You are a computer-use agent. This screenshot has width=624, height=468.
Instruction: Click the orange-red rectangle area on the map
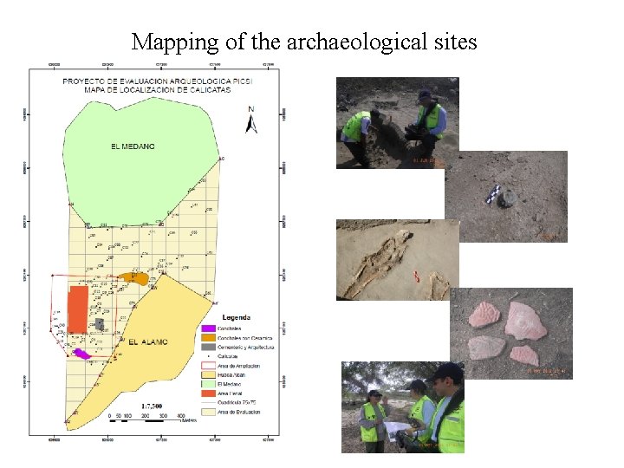[x=78, y=309]
